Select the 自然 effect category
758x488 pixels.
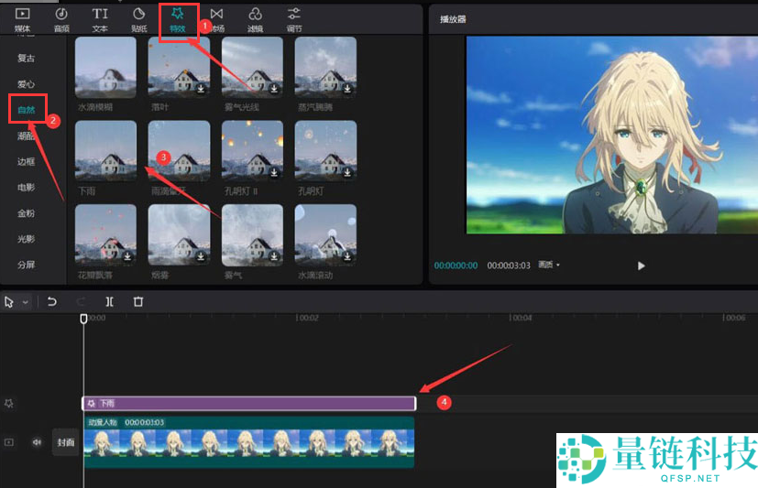pos(26,110)
